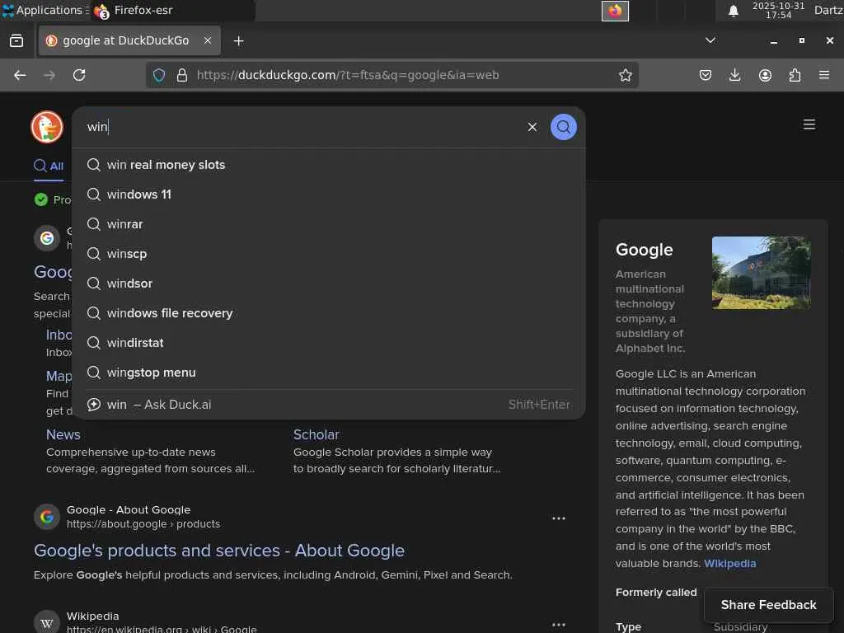Open options for About Google result
This screenshot has height=633, width=844.
coord(559,518)
